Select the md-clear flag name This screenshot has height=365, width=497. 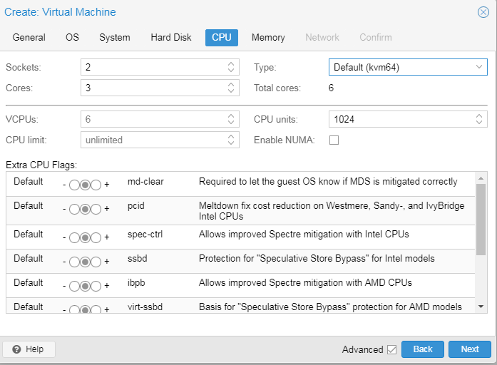tap(145, 182)
